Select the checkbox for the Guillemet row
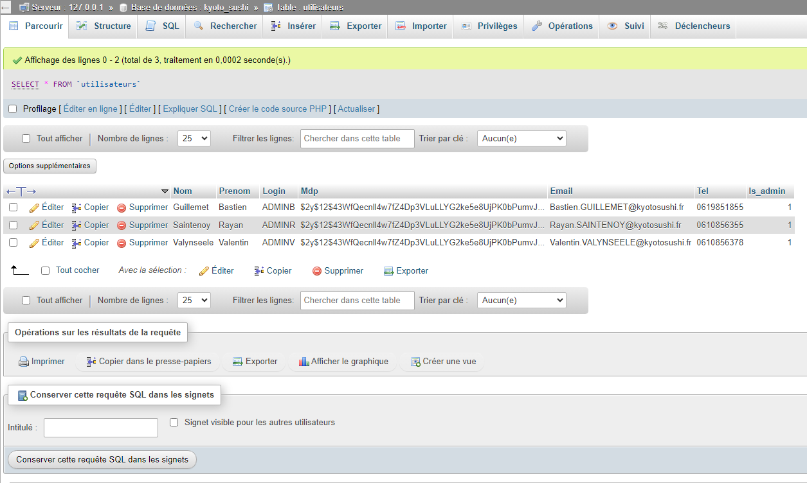This screenshot has height=483, width=807. 13,207
